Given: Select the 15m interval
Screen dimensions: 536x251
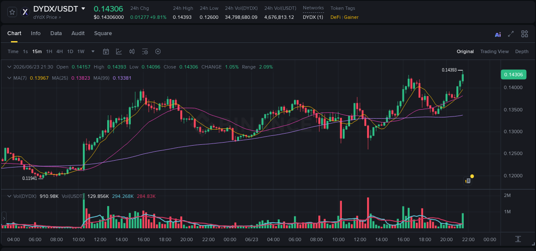Looking at the screenshot, I should click(x=37, y=51).
